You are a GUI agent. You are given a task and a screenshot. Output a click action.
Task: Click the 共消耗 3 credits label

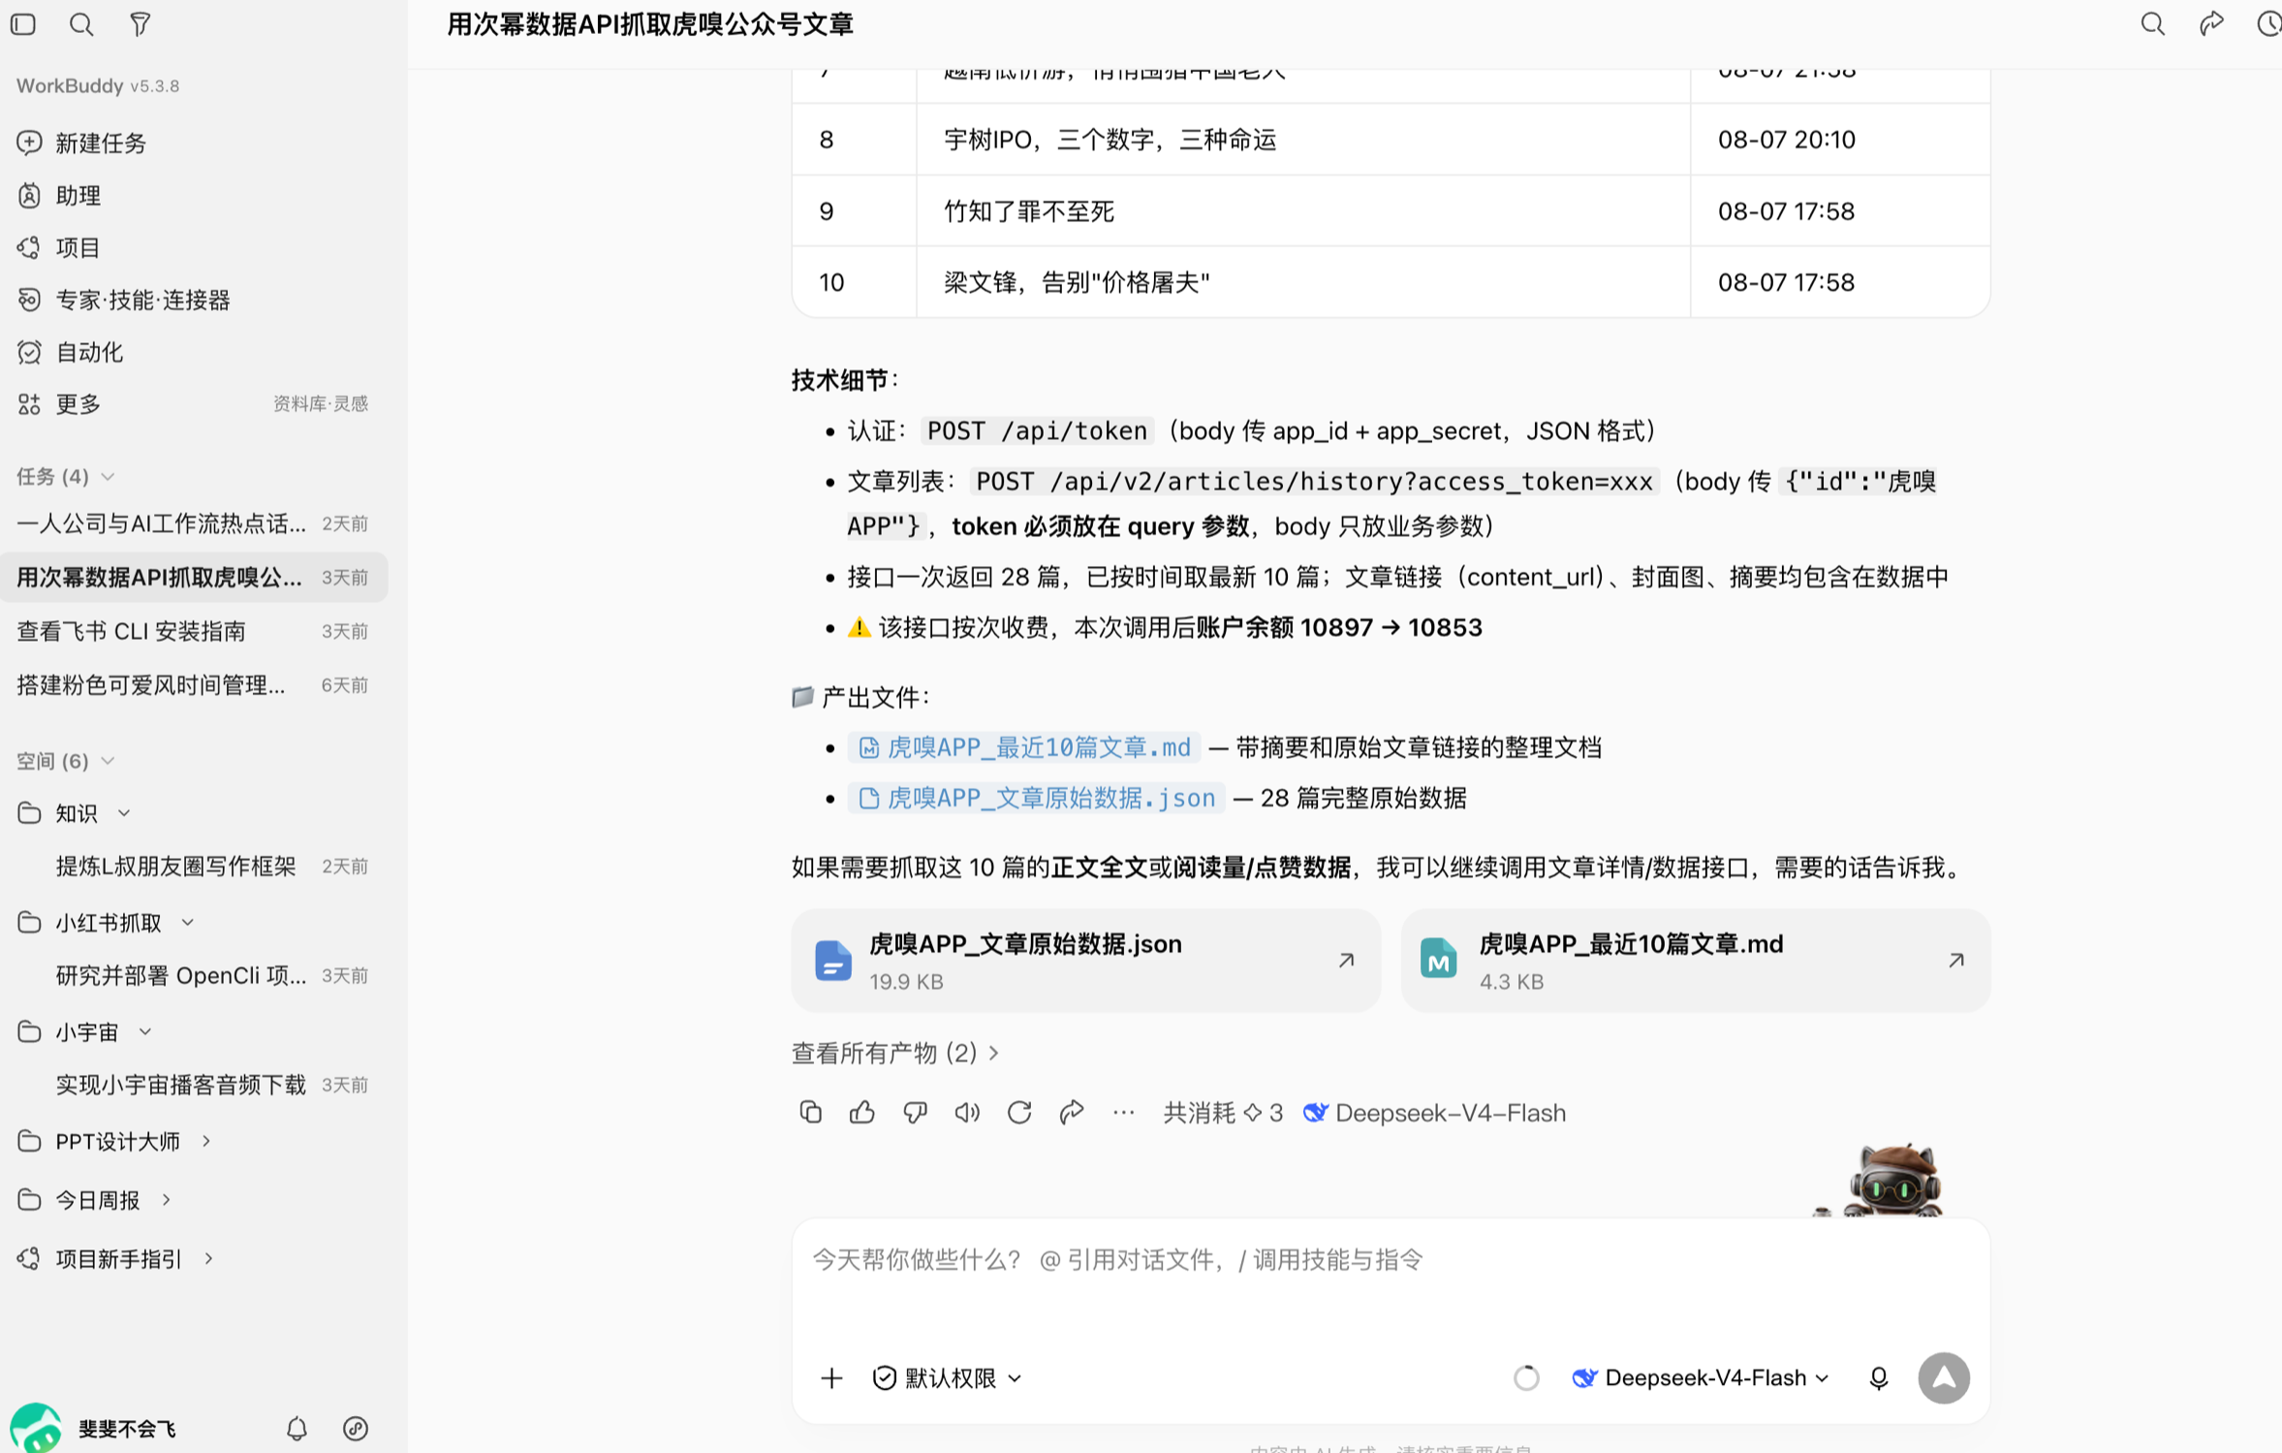point(1223,1113)
